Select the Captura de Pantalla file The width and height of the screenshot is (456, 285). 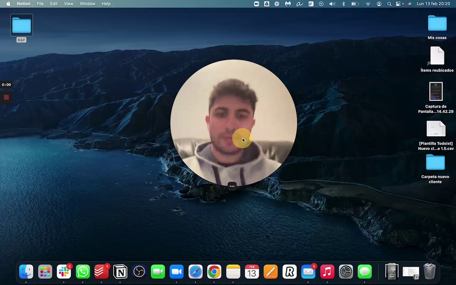pyautogui.click(x=436, y=98)
